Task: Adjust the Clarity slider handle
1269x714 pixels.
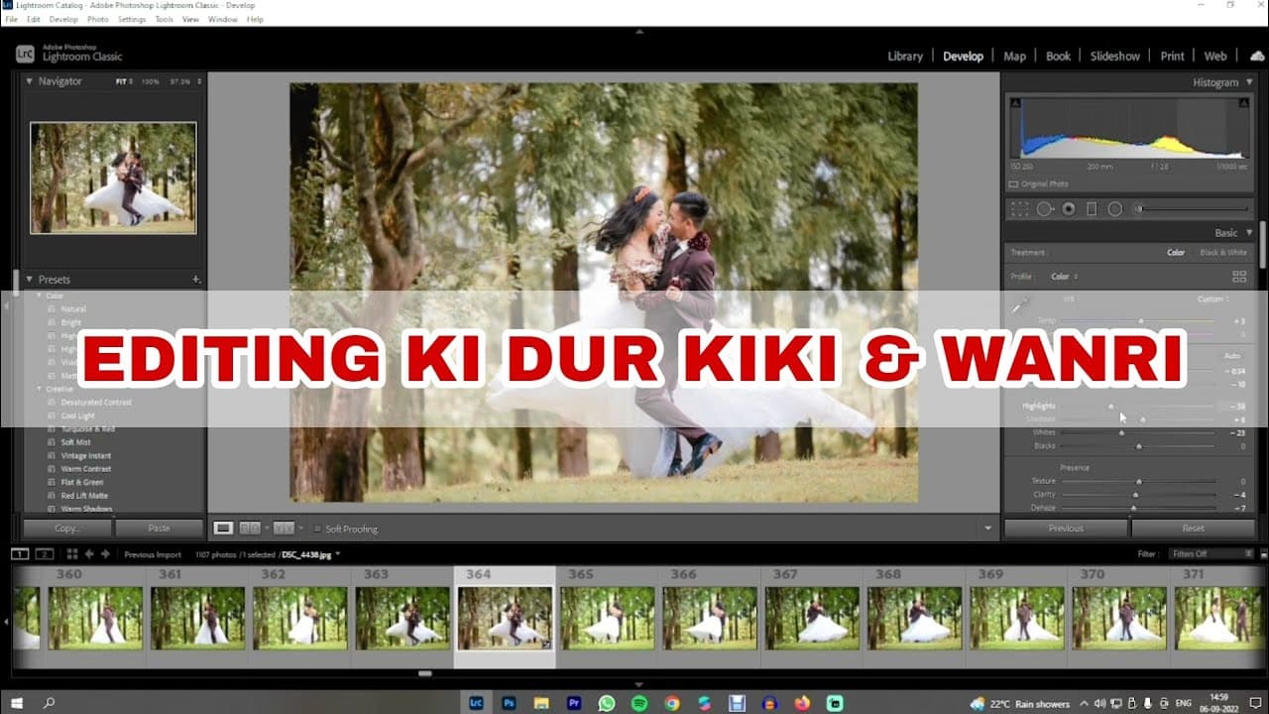Action: coord(1135,494)
